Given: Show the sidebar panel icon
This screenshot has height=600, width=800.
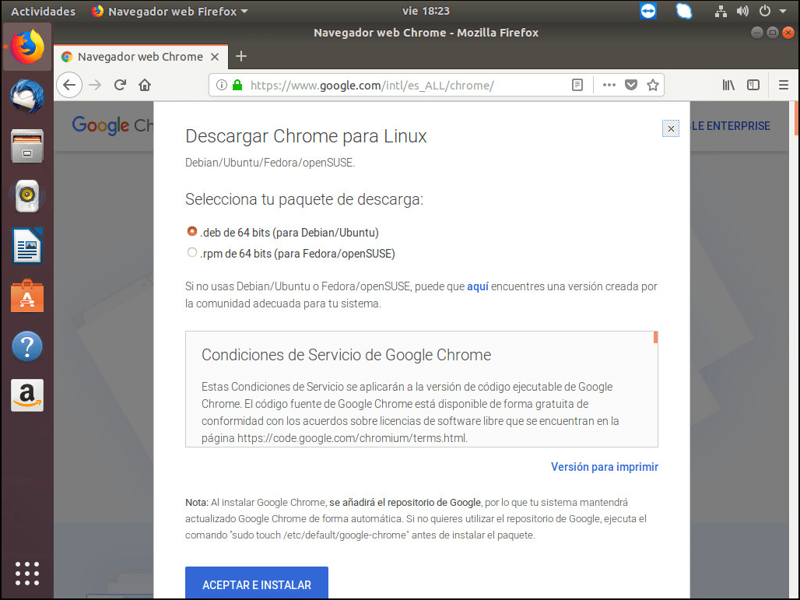Looking at the screenshot, I should point(753,85).
